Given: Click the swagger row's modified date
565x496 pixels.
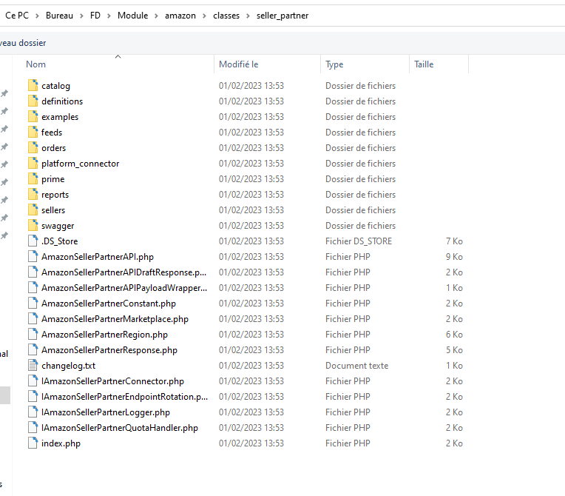Looking at the screenshot, I should tap(251, 226).
